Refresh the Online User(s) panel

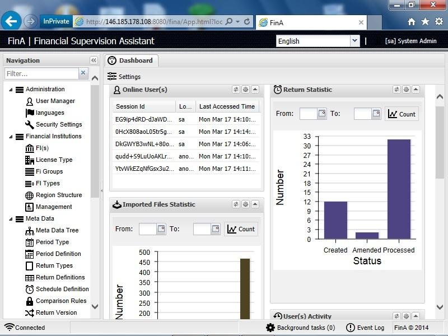pos(236,90)
